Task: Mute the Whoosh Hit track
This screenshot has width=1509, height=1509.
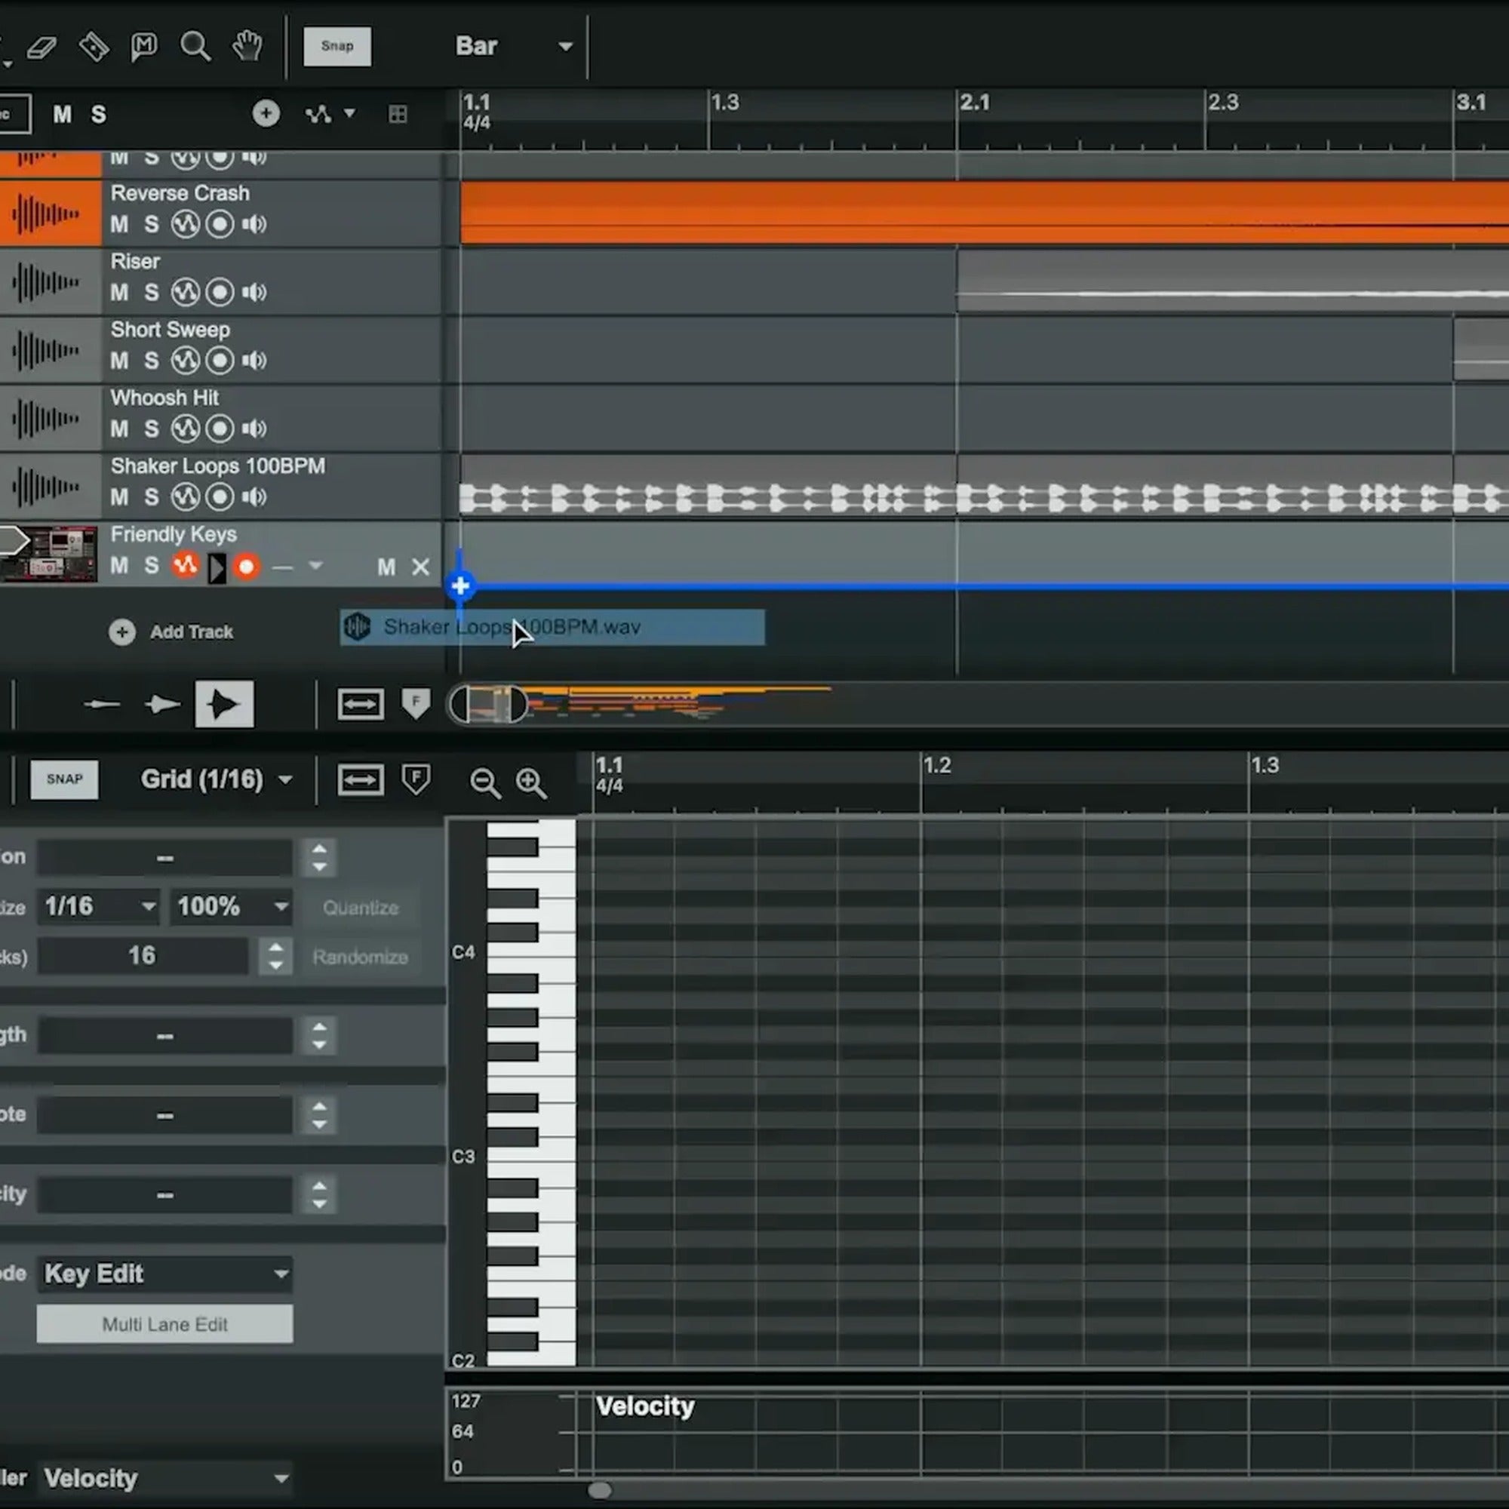Action: [119, 429]
